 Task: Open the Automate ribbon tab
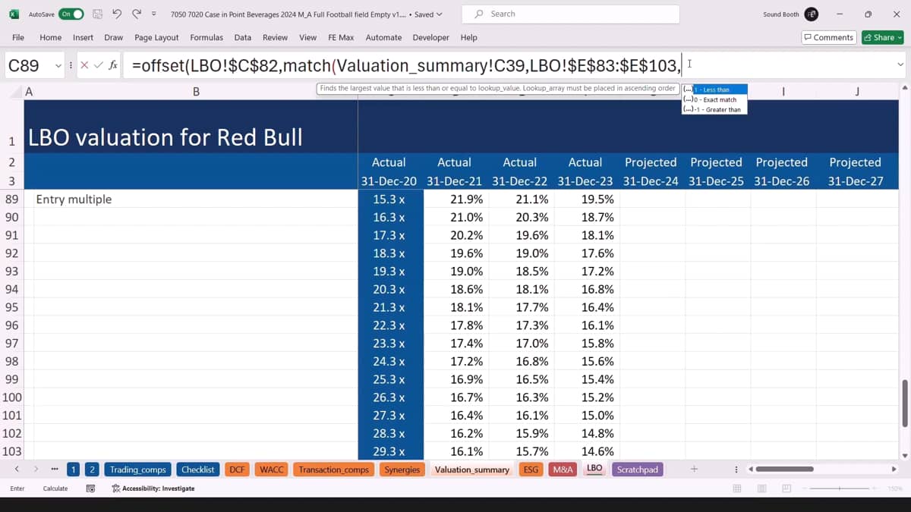coord(383,37)
